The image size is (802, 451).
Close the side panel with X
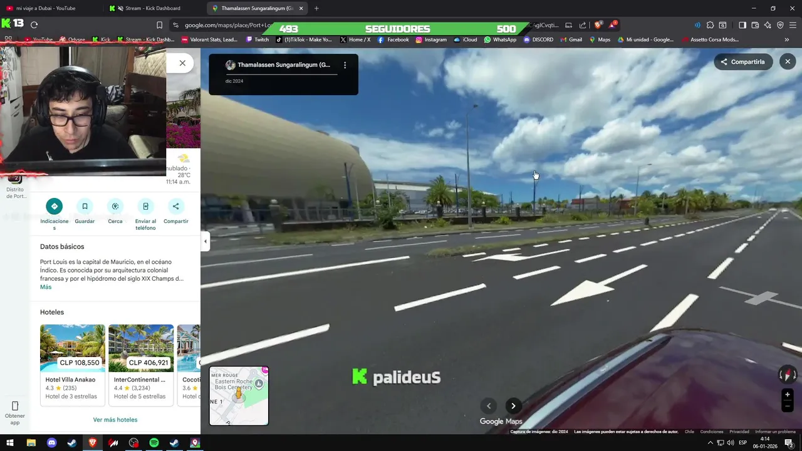tap(182, 63)
